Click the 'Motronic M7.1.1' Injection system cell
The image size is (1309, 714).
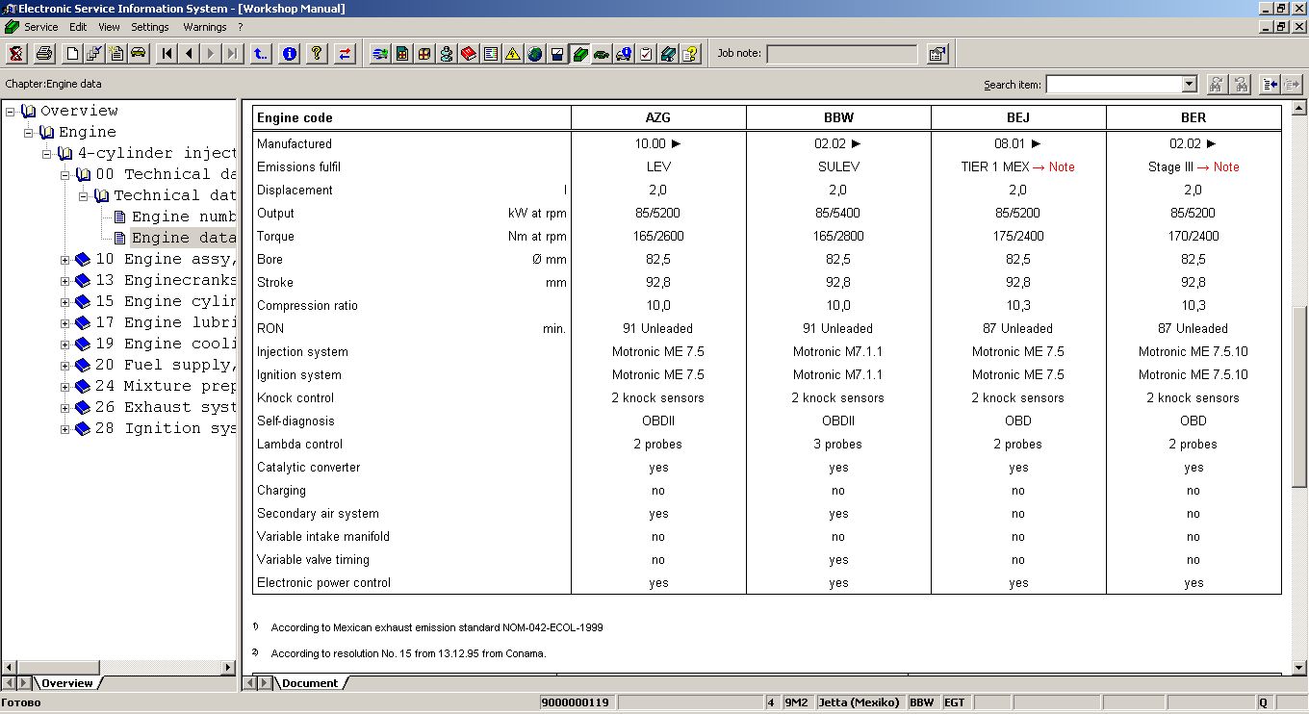point(838,352)
